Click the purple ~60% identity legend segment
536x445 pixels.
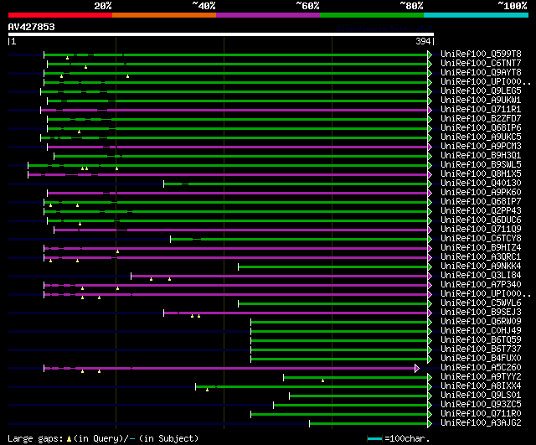coord(268,15)
